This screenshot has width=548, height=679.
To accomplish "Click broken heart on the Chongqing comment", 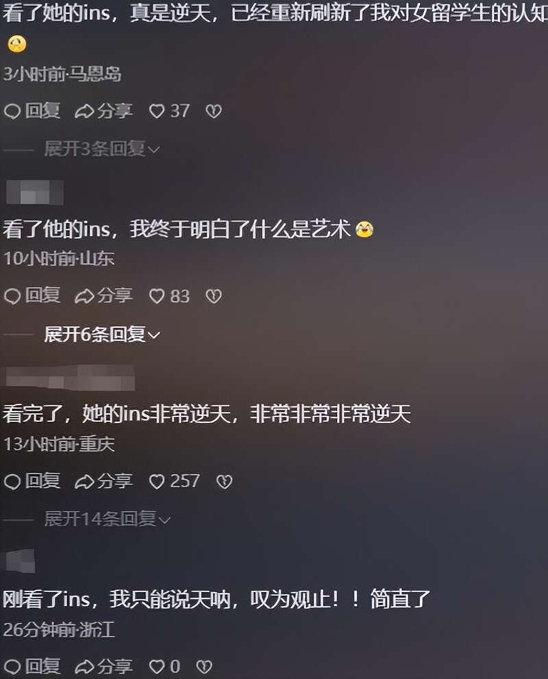I will click(224, 482).
